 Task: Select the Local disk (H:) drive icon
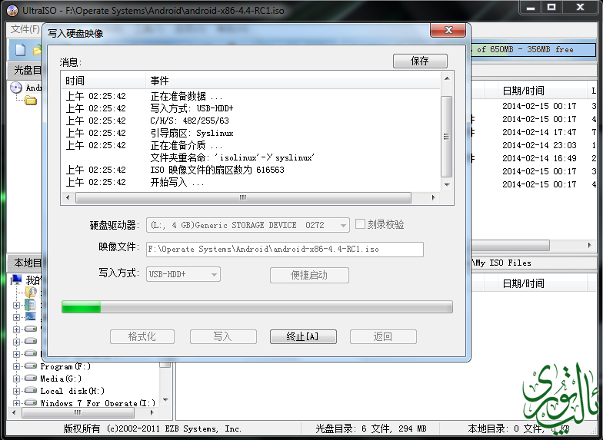point(31,391)
